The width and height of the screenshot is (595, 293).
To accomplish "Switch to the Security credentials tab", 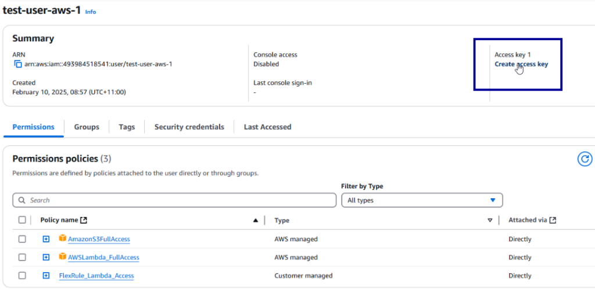I will click(189, 127).
